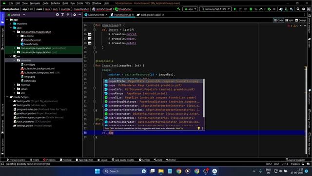
Task: Collapse the java folder
Action: (x=11, y=28)
